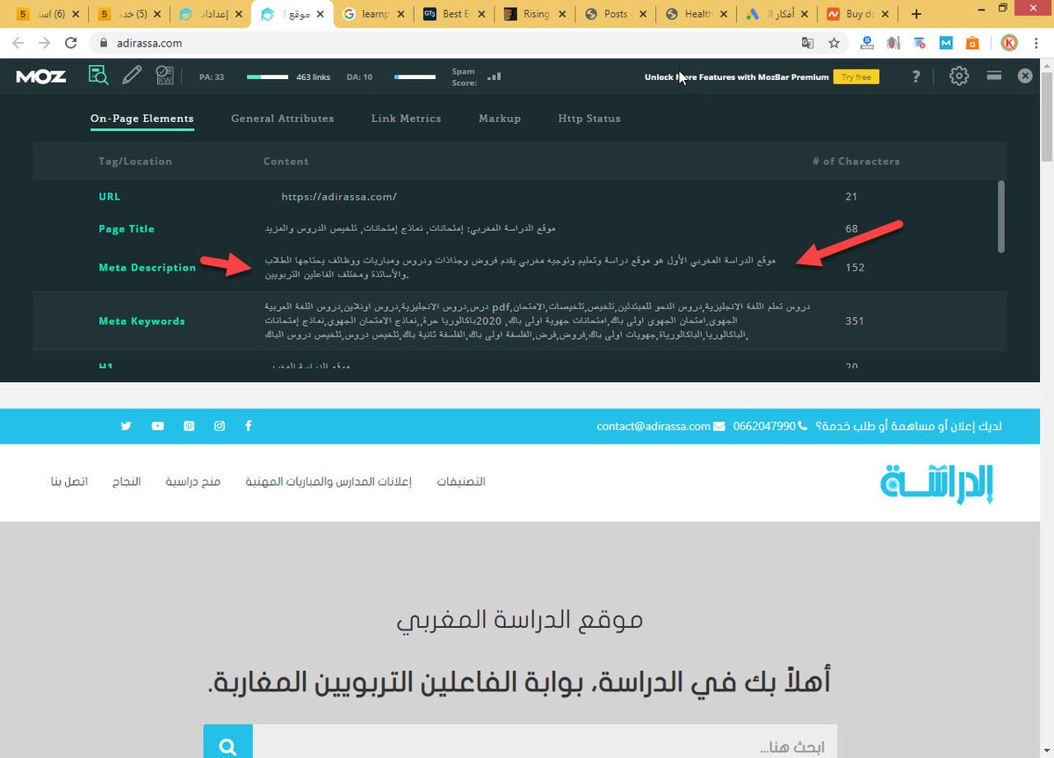Select the Page Title row label
Viewport: 1054px width, 758px height.
pyautogui.click(x=126, y=228)
